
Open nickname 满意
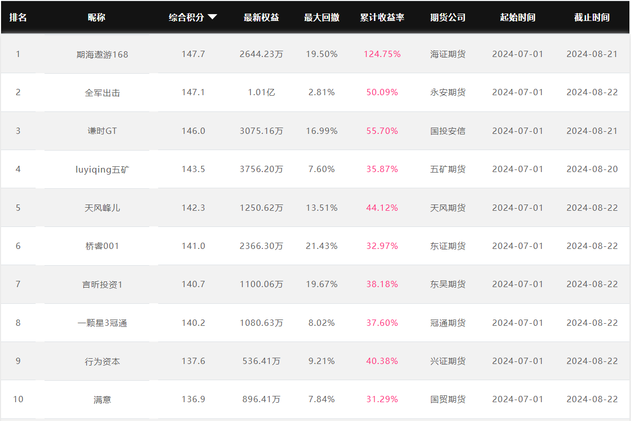pos(102,400)
